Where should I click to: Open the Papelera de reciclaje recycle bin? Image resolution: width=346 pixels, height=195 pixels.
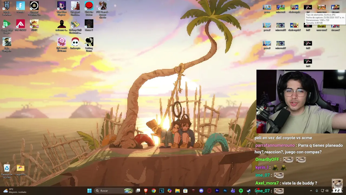pyautogui.click(x=7, y=171)
